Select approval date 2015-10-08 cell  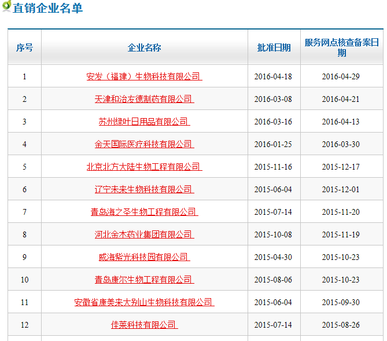click(x=273, y=234)
